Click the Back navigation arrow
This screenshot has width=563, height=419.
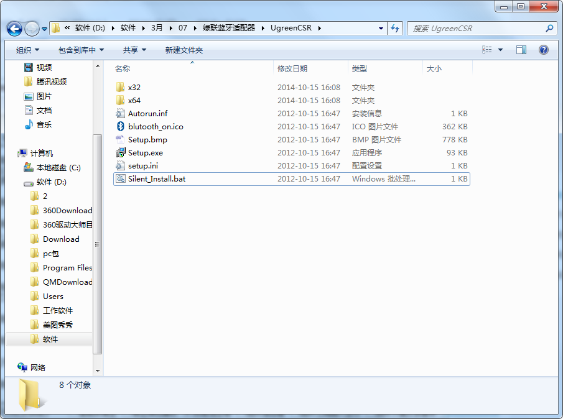tap(16, 29)
